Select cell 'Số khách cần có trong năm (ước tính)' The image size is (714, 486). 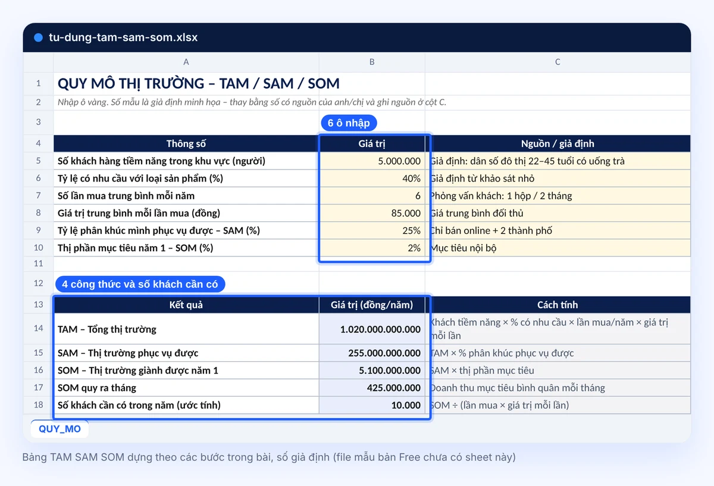[x=186, y=405]
